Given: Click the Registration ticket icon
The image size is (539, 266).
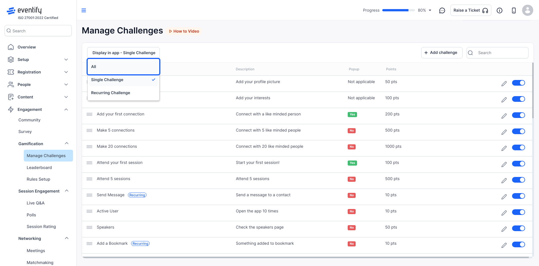Looking at the screenshot, I should click(x=11, y=72).
